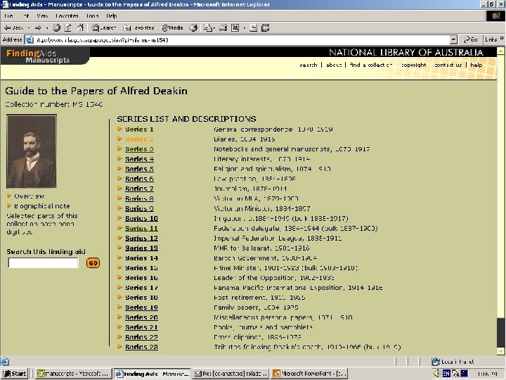Open Series 3 Notebooks link
The image size is (506, 380).
pyautogui.click(x=139, y=149)
